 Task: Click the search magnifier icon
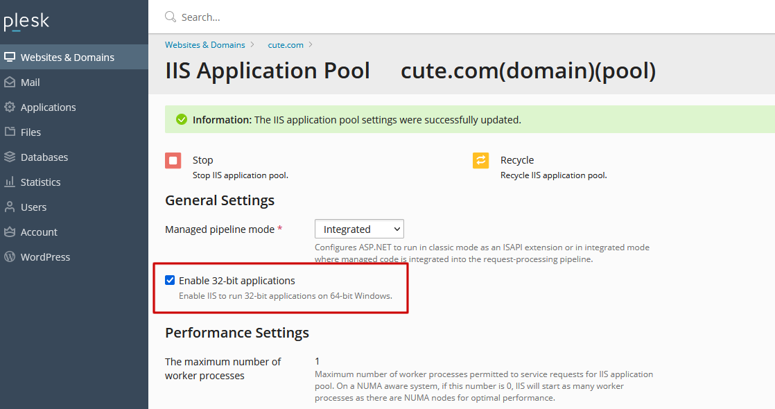171,17
